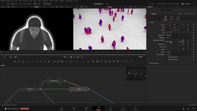The image size is (197, 111).
Task: Add a Resize node from toolbar
Action: click(66, 61)
